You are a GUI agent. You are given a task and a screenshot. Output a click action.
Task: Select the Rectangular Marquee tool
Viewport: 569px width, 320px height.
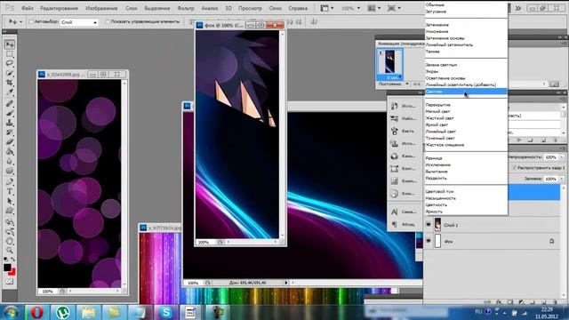tap(10, 54)
